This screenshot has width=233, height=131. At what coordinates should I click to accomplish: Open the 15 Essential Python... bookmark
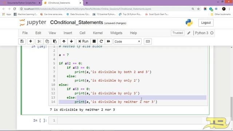coord(104,14)
